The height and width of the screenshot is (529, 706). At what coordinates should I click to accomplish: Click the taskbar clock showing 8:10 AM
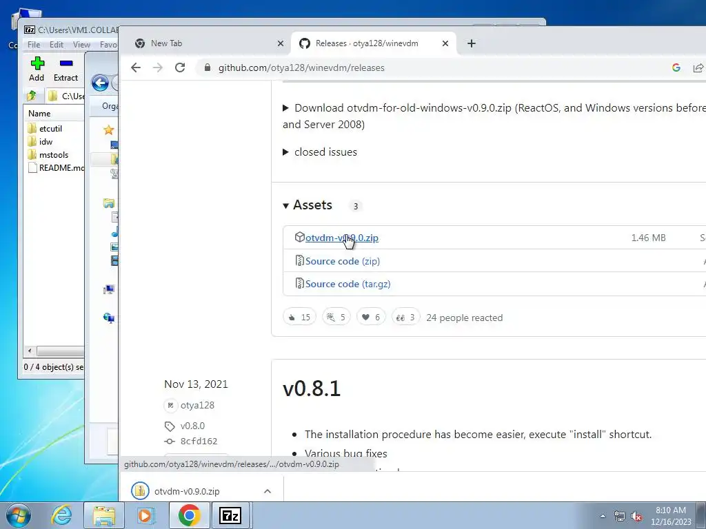click(x=671, y=516)
